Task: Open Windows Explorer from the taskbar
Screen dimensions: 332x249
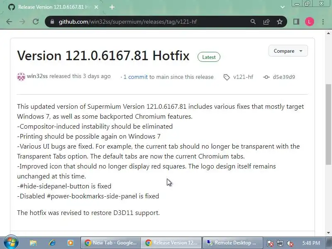Action: (33, 243)
